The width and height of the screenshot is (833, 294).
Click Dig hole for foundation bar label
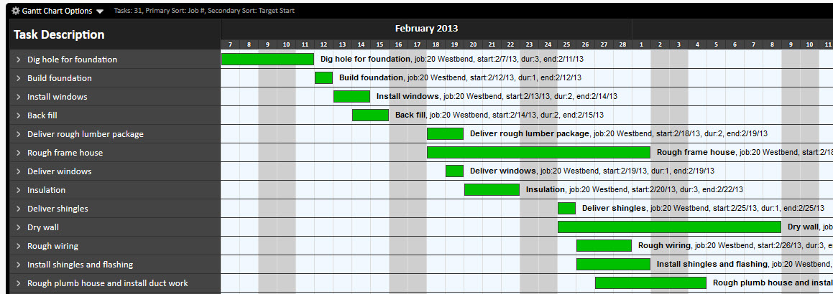point(452,60)
